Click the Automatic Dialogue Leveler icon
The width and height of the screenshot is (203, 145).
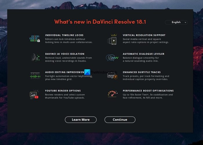[112, 57]
